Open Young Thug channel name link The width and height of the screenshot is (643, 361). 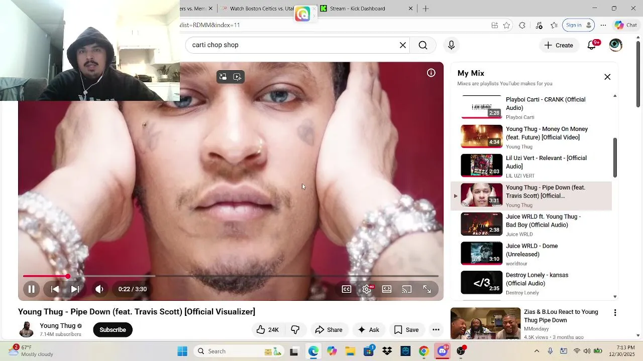point(58,326)
